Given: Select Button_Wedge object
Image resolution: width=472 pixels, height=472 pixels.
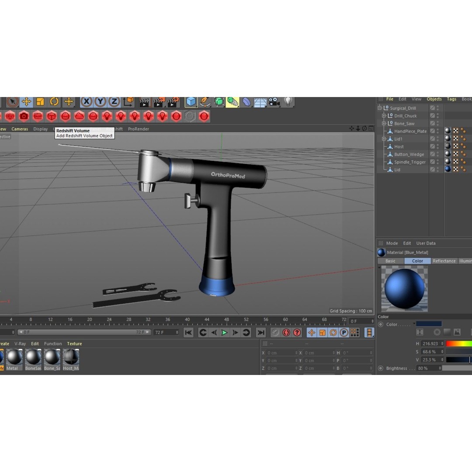Looking at the screenshot, I should [409, 154].
